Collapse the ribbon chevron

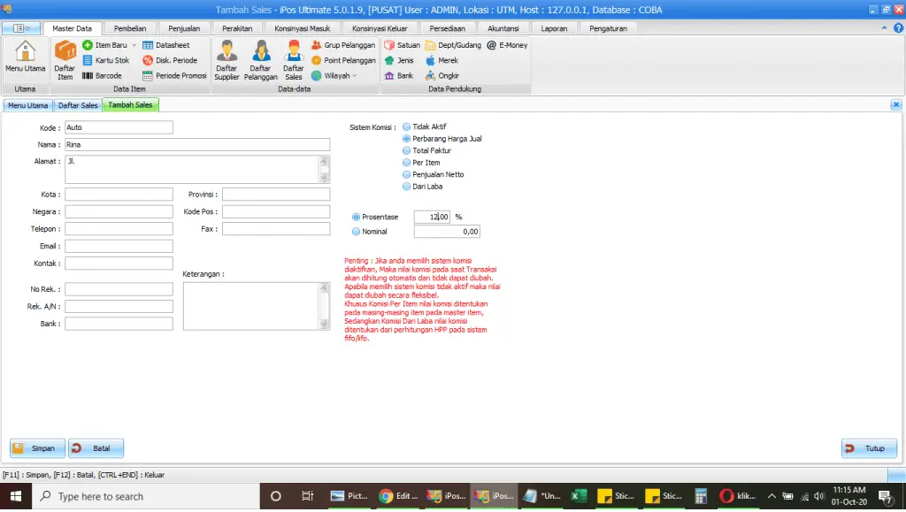click(x=884, y=27)
